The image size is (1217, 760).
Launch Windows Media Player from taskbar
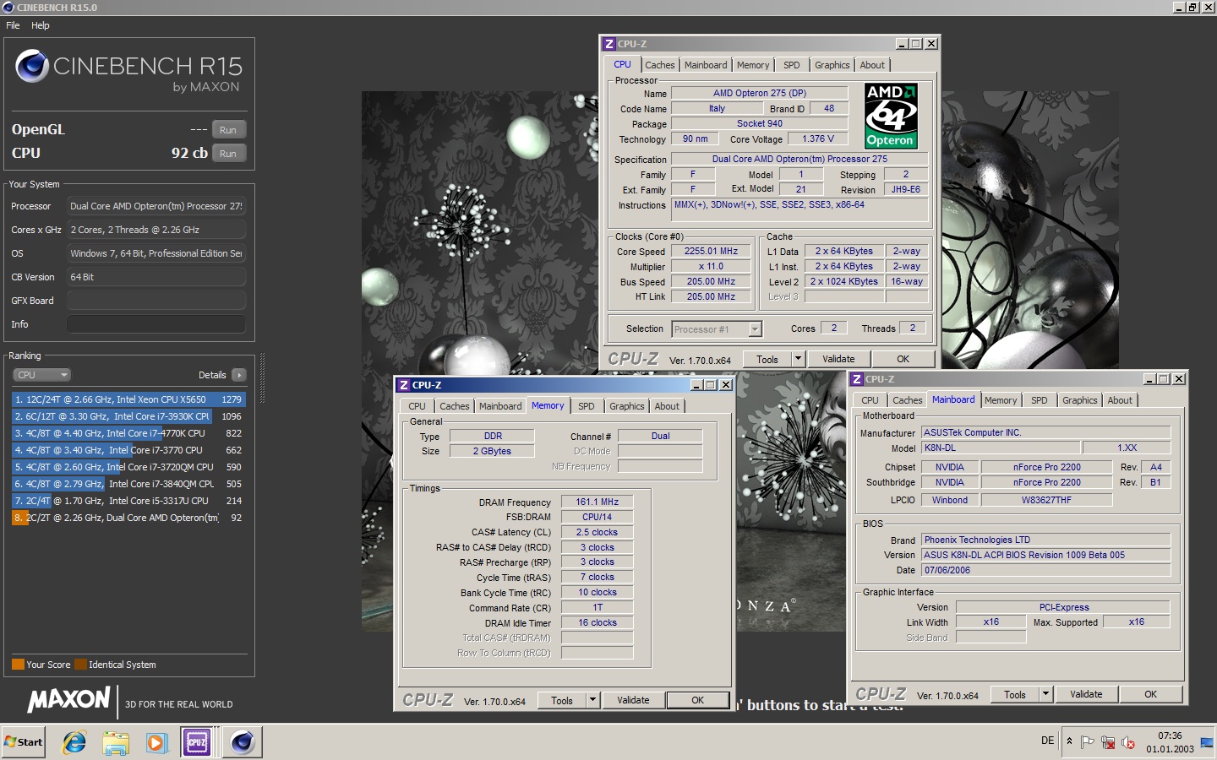tap(156, 742)
